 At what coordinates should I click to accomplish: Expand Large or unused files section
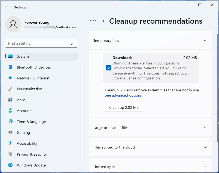[x=205, y=128]
